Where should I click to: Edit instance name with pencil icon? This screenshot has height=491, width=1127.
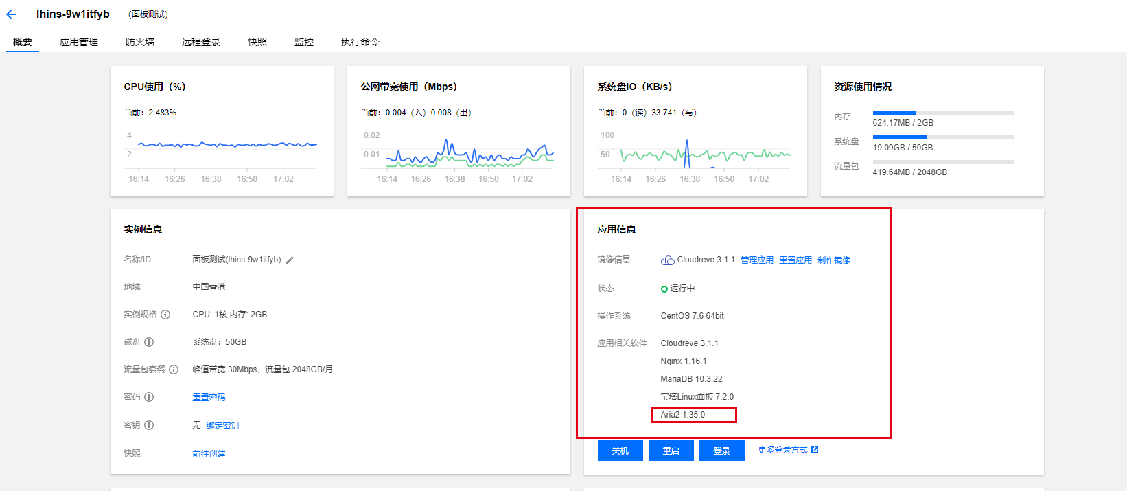pyautogui.click(x=290, y=260)
